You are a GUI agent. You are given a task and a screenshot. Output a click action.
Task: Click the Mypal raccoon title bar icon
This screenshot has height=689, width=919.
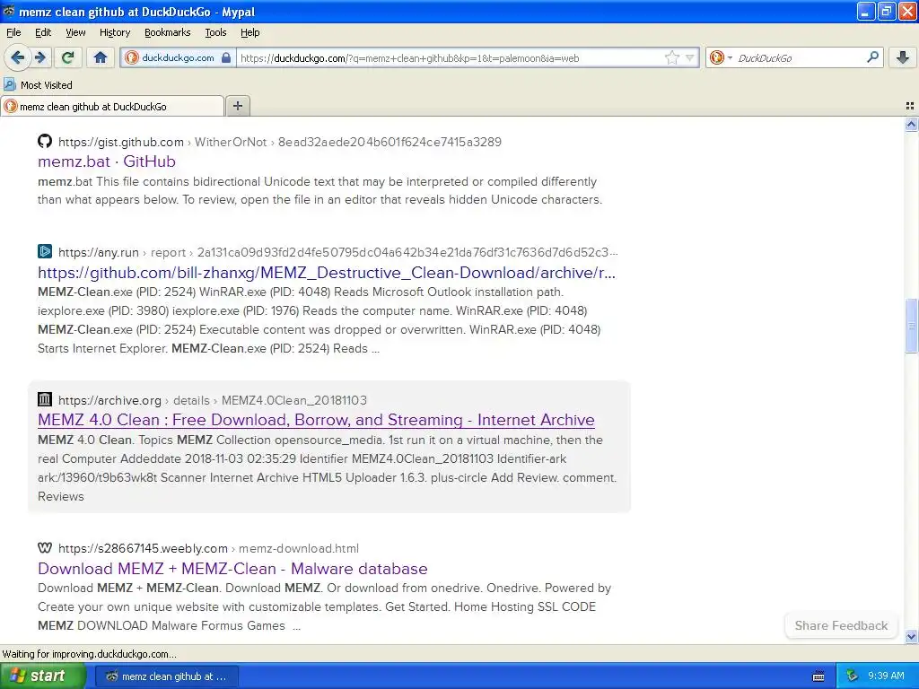(x=9, y=11)
